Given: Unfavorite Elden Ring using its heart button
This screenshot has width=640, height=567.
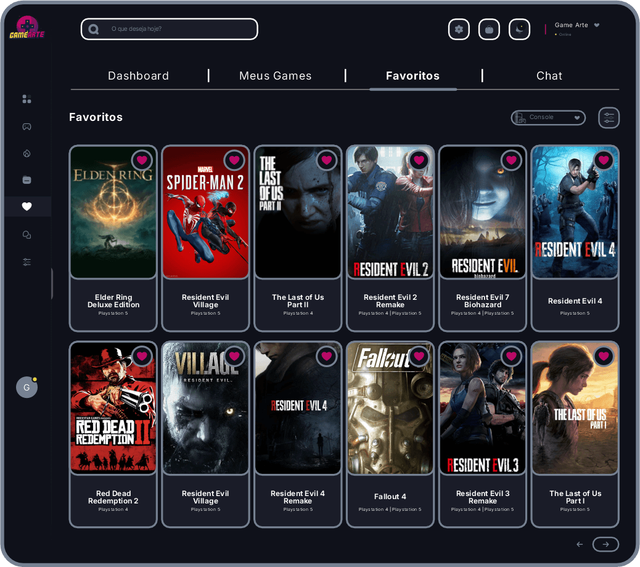Looking at the screenshot, I should click(142, 160).
